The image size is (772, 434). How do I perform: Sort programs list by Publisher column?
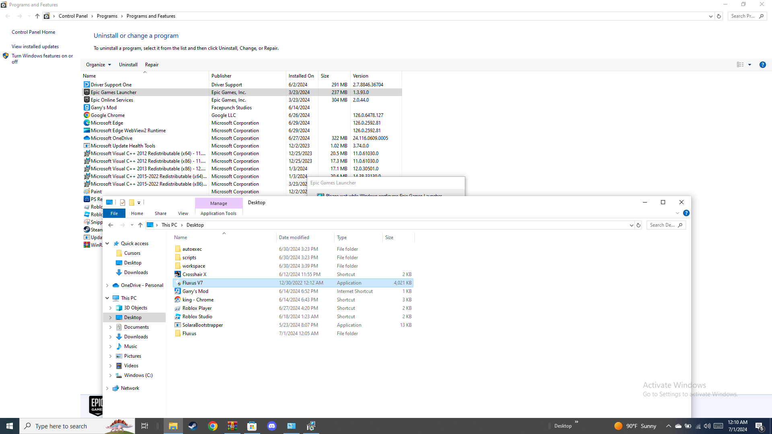(247, 76)
